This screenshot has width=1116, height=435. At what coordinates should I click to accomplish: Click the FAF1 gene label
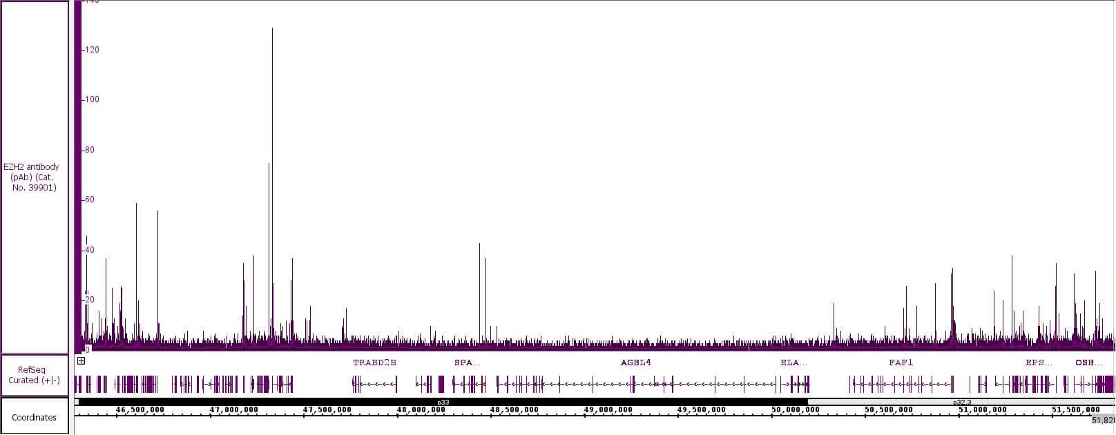901,362
